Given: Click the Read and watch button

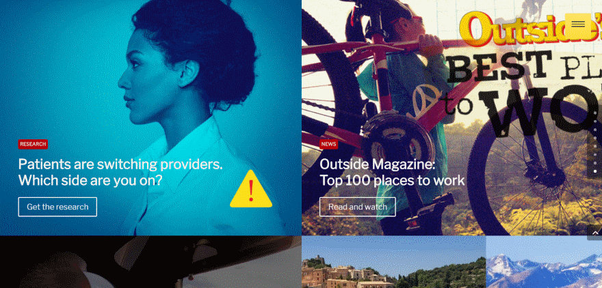Looking at the screenshot, I should [x=357, y=207].
